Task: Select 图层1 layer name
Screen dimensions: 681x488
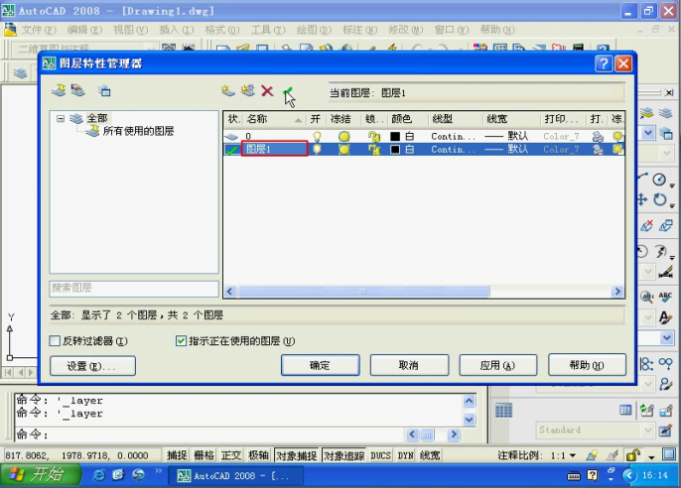Action: (258, 149)
